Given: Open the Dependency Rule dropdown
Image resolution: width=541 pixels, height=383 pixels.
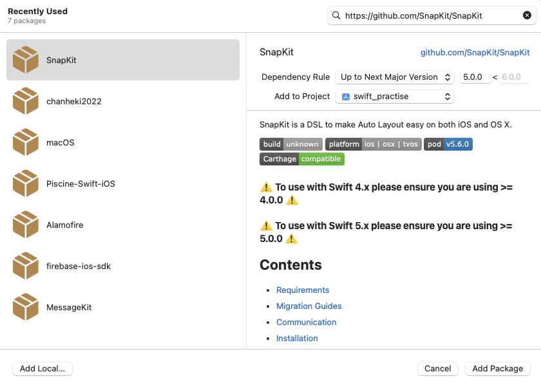Looking at the screenshot, I should pyautogui.click(x=395, y=77).
